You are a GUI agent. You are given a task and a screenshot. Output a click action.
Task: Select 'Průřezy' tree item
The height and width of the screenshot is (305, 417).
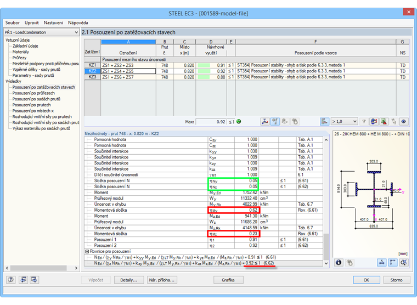point(19,58)
